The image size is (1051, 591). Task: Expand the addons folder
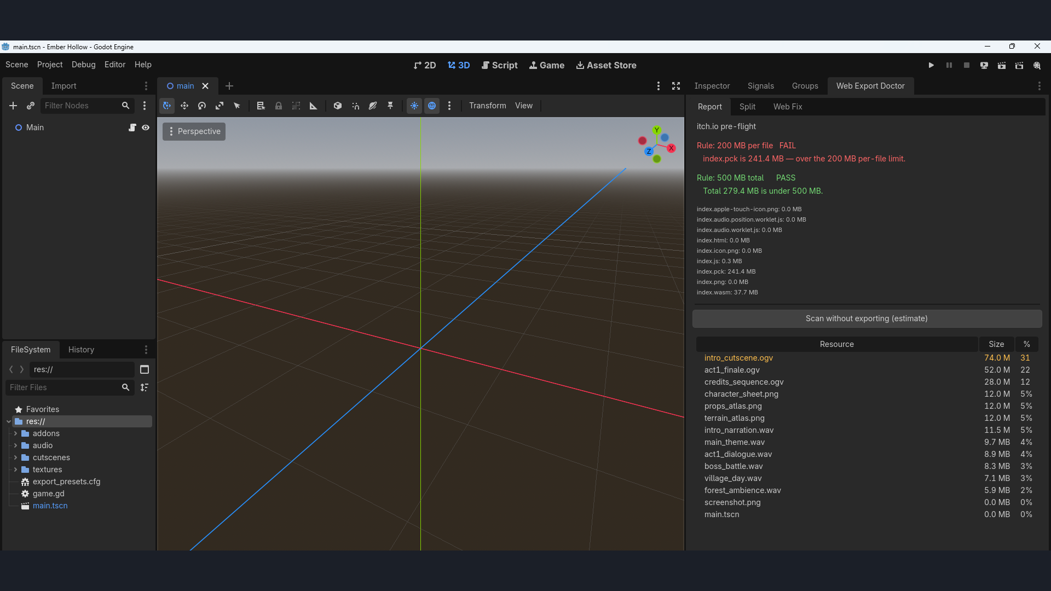point(15,433)
